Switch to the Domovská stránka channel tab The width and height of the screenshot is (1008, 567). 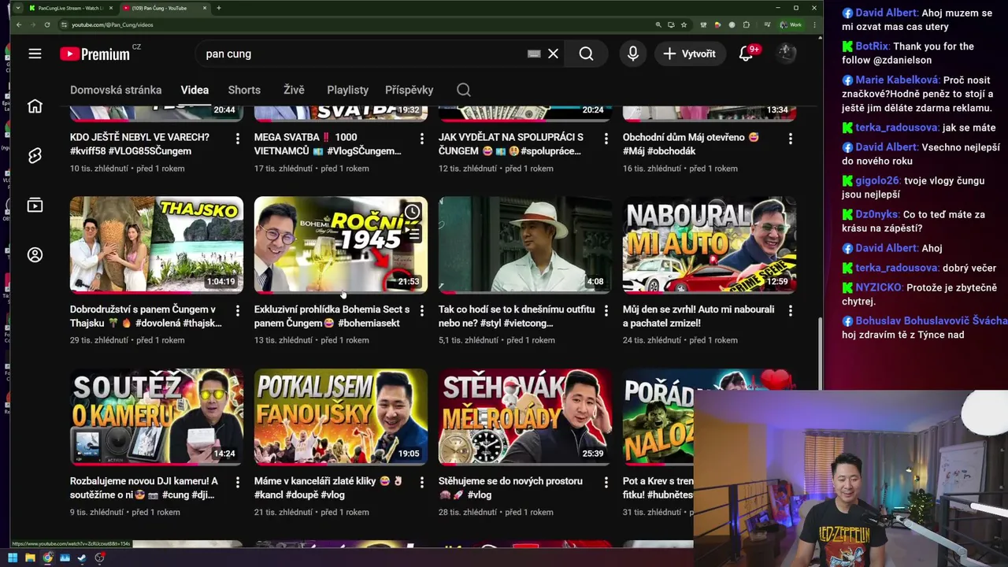pyautogui.click(x=116, y=90)
